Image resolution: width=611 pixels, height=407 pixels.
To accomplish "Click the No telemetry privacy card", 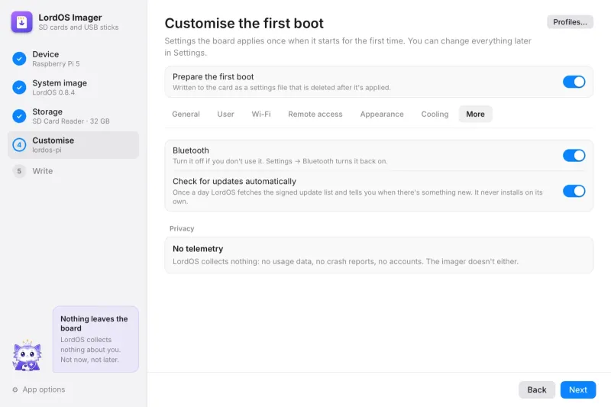I will (x=379, y=255).
